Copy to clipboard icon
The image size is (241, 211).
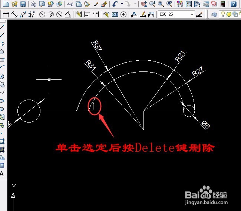tap(79, 4)
